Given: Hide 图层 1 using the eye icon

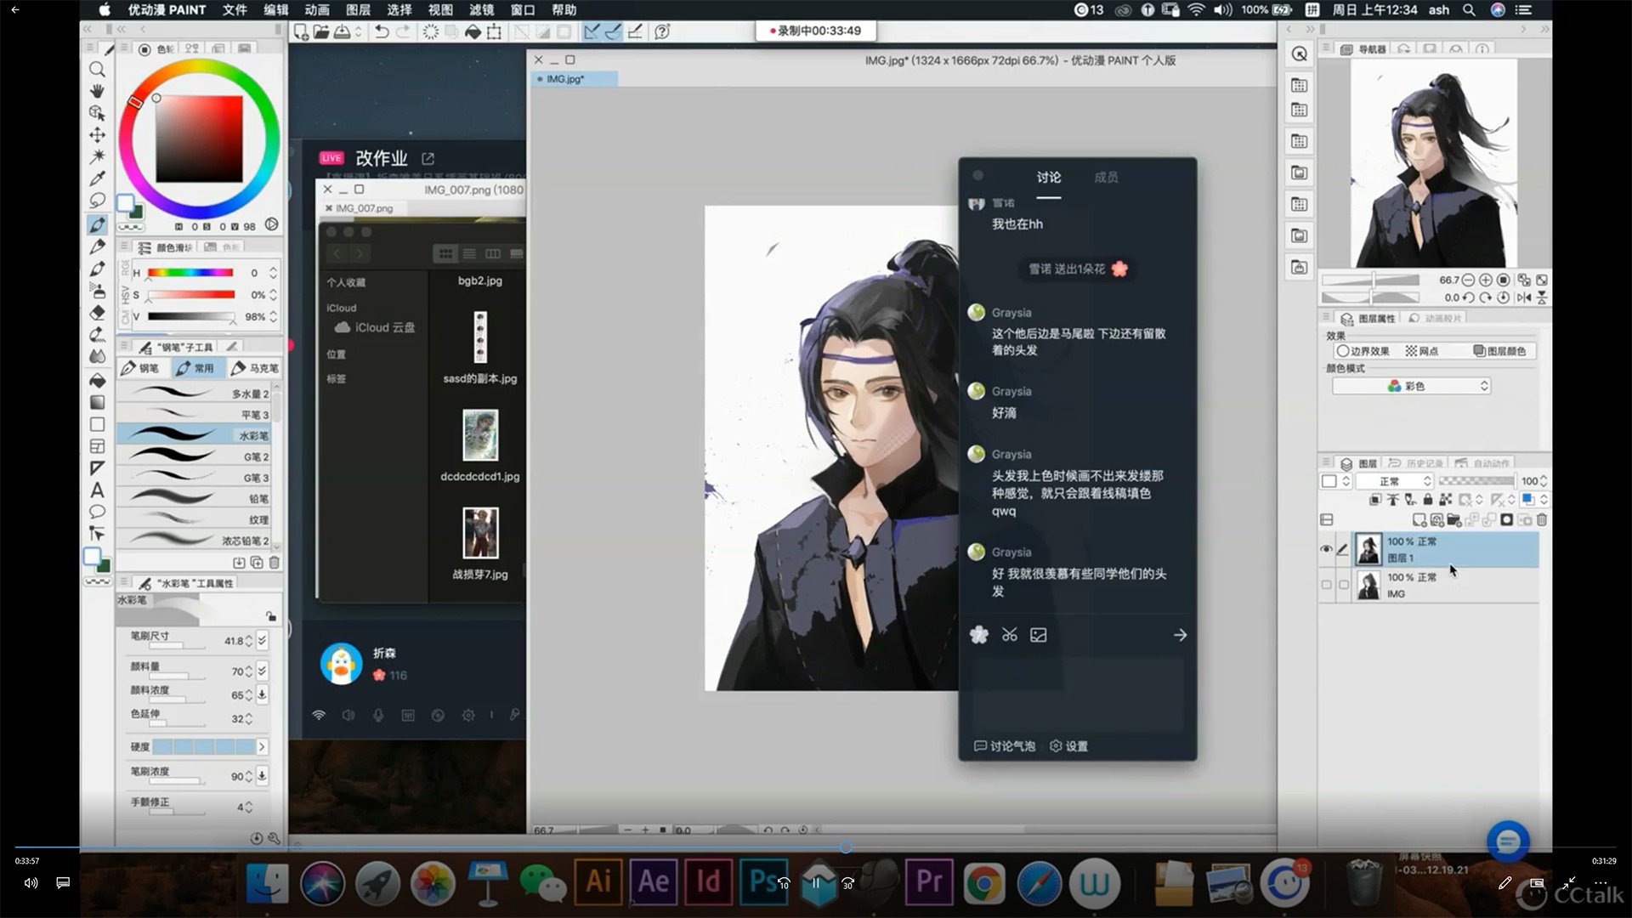Looking at the screenshot, I should pos(1326,549).
